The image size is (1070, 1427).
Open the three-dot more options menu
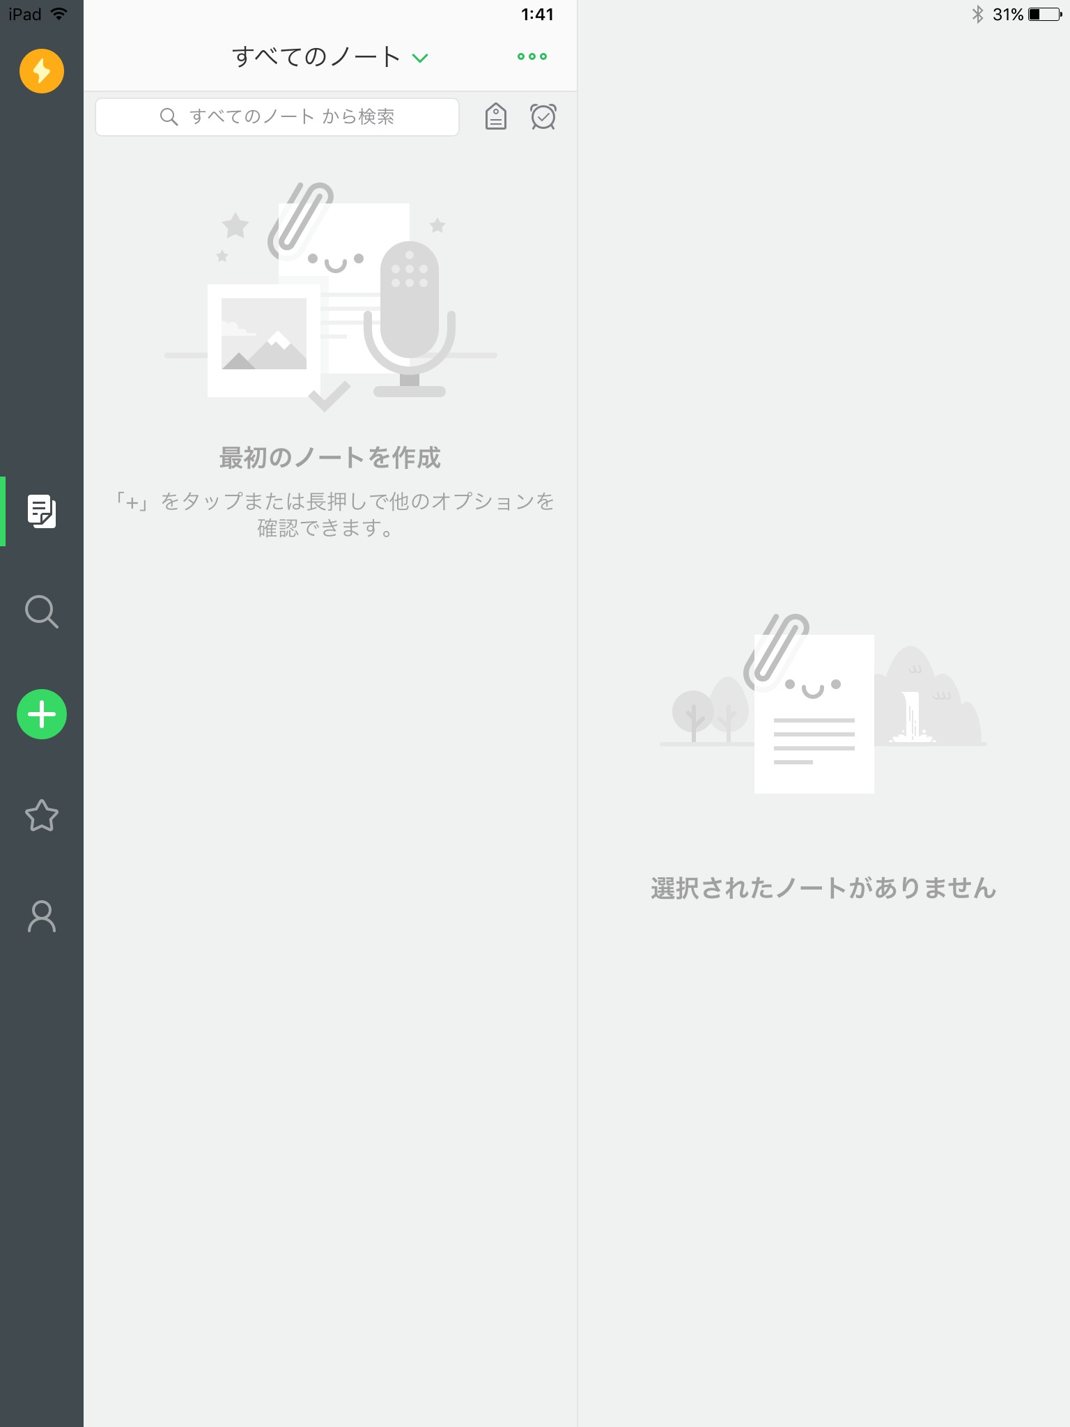532,57
